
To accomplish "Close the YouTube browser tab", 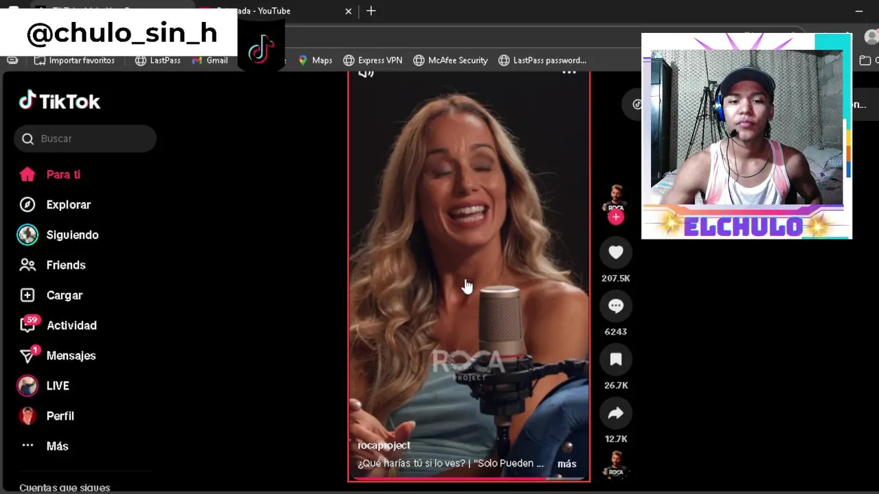I will pos(348,11).
